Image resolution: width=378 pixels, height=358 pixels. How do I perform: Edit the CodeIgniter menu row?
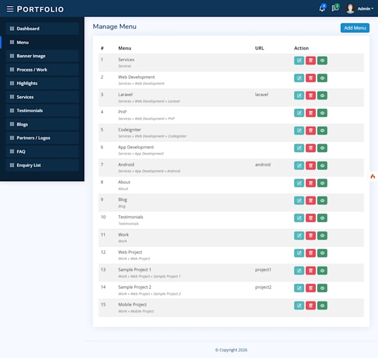point(299,131)
